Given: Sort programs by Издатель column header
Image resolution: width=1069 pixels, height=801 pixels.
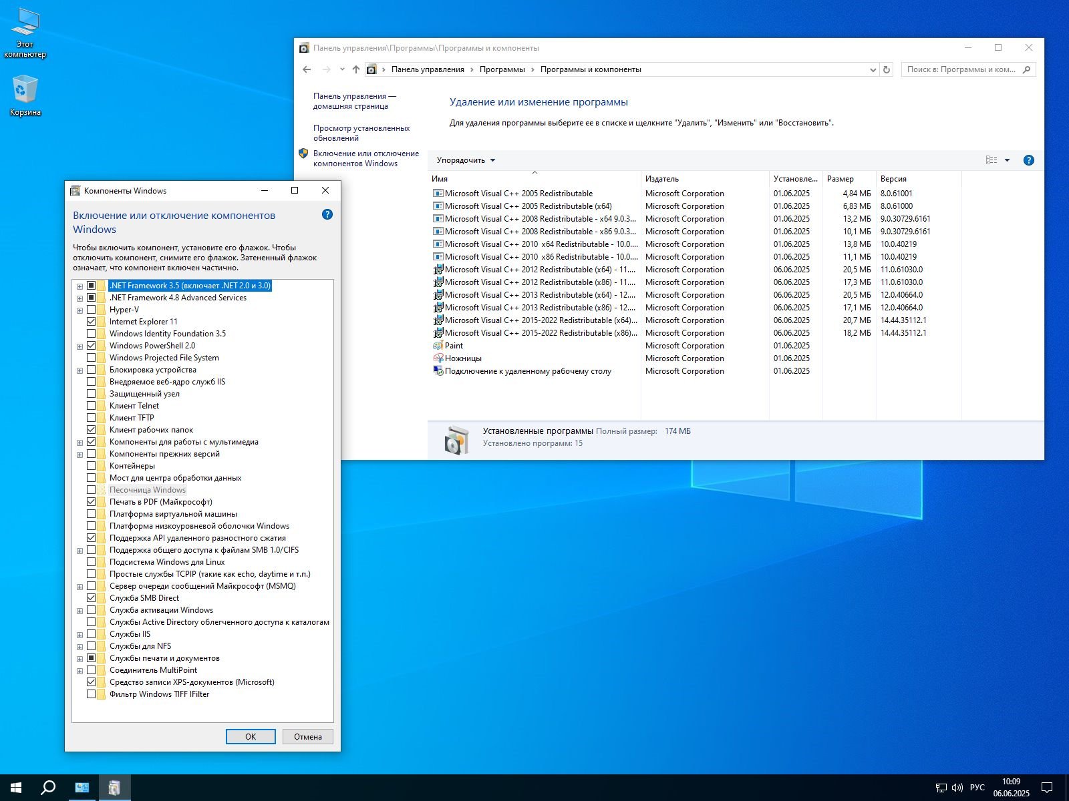Looking at the screenshot, I should [x=705, y=179].
